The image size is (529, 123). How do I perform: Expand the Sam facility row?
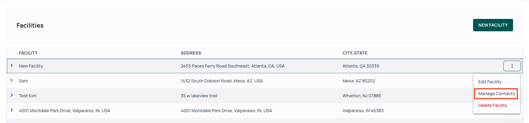click(12, 81)
